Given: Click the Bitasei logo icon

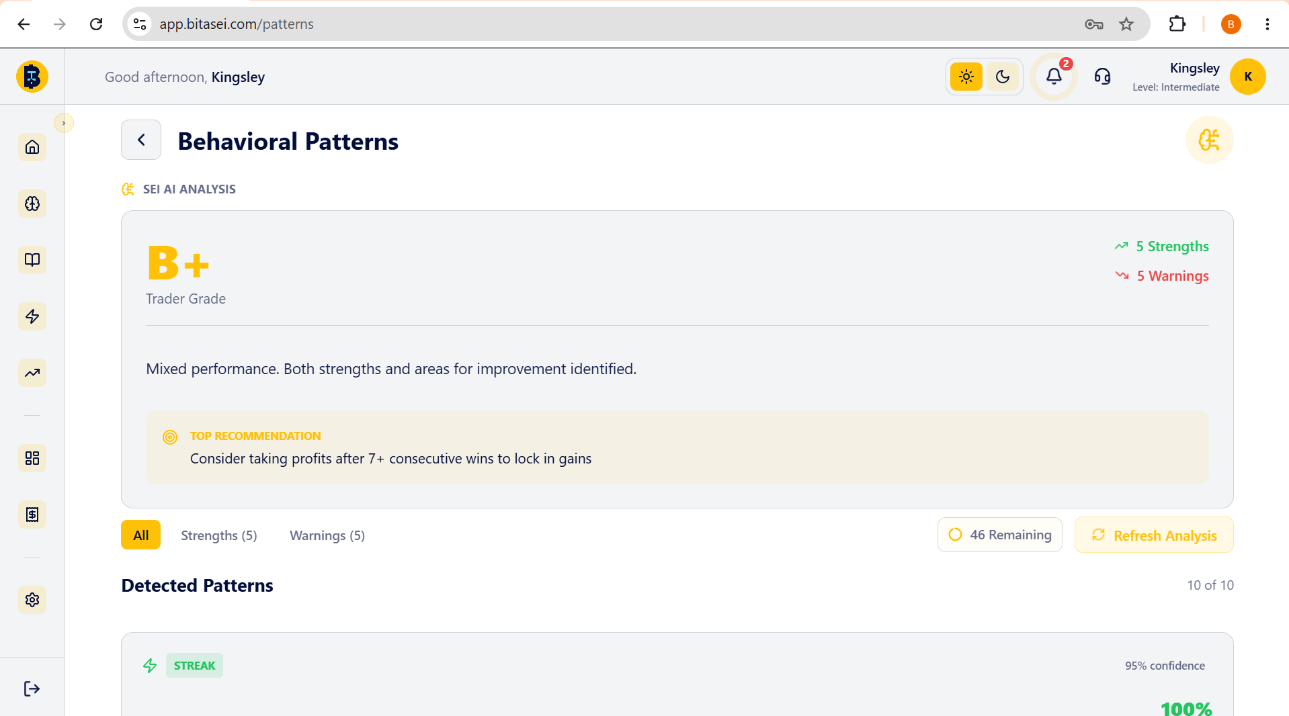Looking at the screenshot, I should pyautogui.click(x=32, y=77).
